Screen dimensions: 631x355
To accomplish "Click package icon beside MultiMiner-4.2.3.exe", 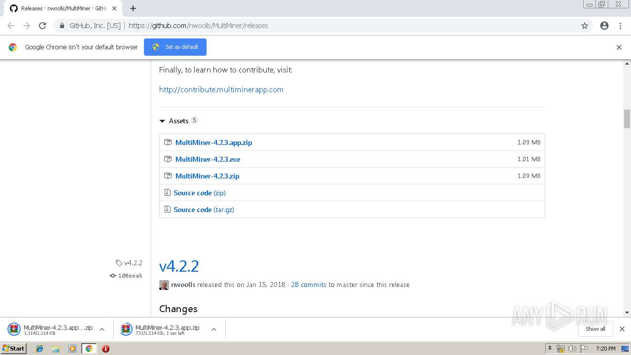I will point(168,159).
